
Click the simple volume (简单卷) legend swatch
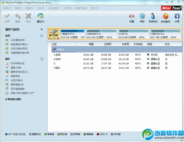click(45, 134)
